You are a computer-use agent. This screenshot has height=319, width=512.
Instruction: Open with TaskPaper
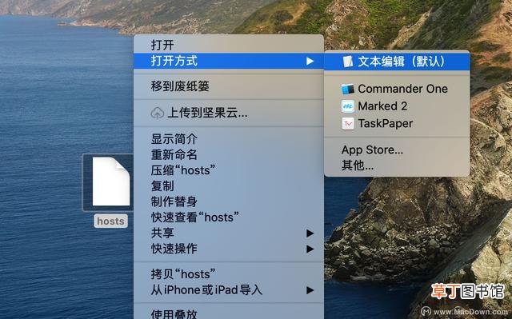[397, 124]
